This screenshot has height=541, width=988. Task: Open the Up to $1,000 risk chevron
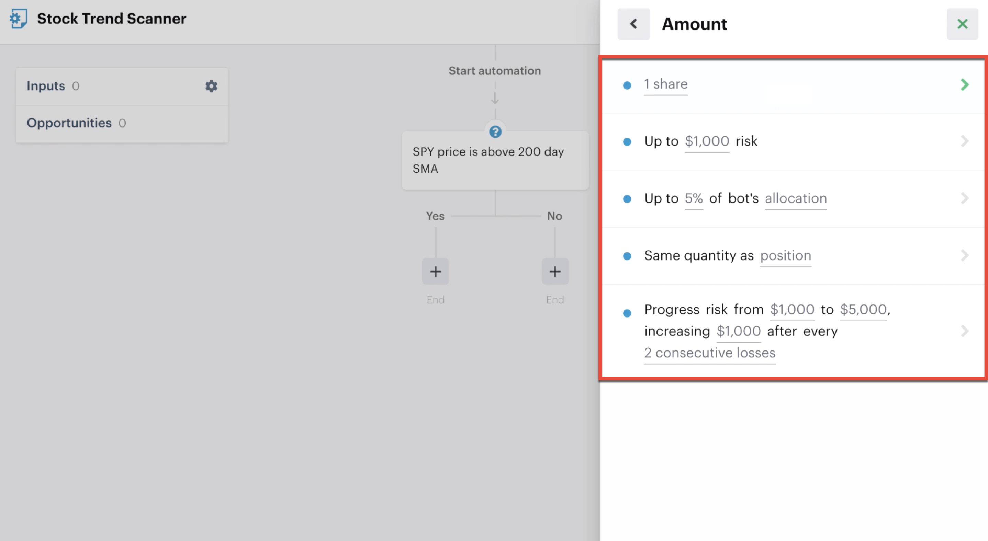[965, 141]
